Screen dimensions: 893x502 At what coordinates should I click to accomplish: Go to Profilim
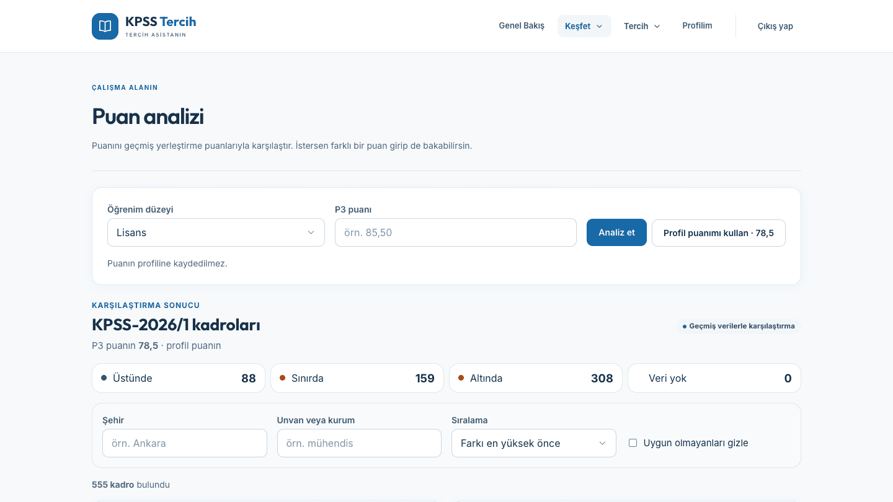point(697,26)
